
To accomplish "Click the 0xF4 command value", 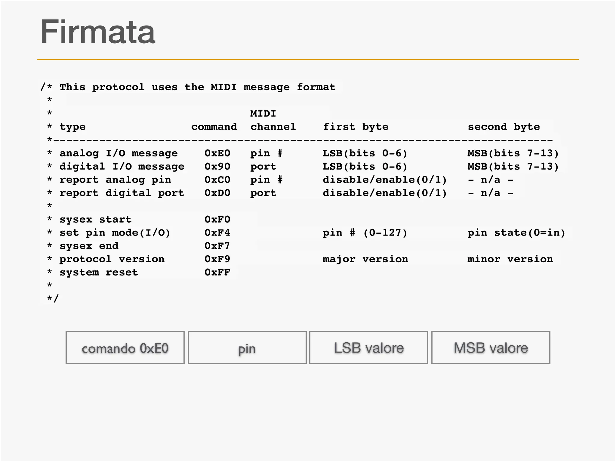I will [217, 233].
